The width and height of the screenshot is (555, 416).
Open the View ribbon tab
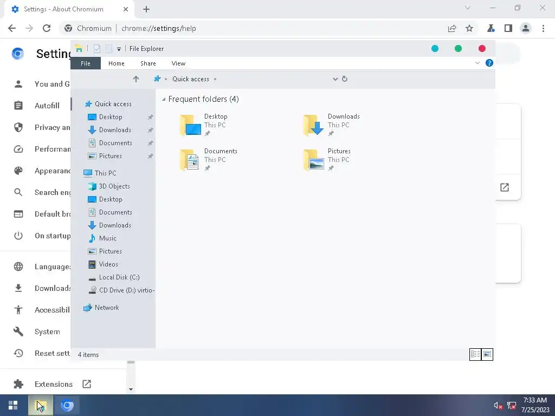pyautogui.click(x=178, y=63)
